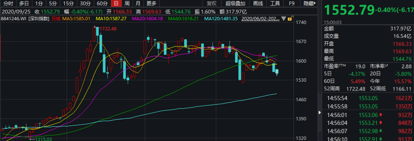Click the 最高 1569.63 row
414x141 pixels.
368,51
